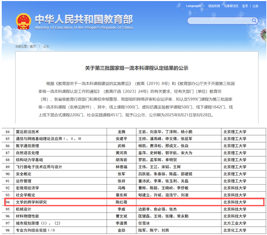Click the national emblem logo
This screenshot has width=267, height=235.
click(x=24, y=21)
